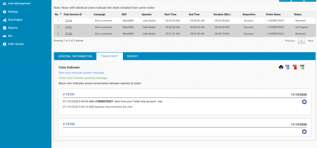This screenshot has width=317, height=148.
Task: Click the Next pagination button
Action: (x=310, y=41)
